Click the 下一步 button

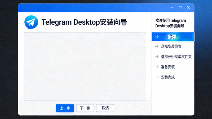tap(85, 108)
